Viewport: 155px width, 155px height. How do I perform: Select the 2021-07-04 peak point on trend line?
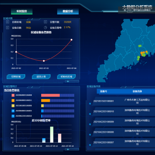71,40
